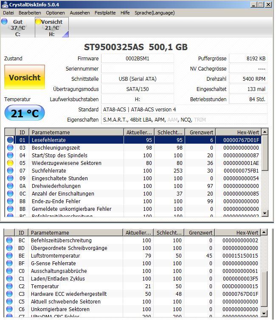Click the blue status icon for Übergeordnete Schreibvorgänge
276x326 pixels.
coord(9,248)
